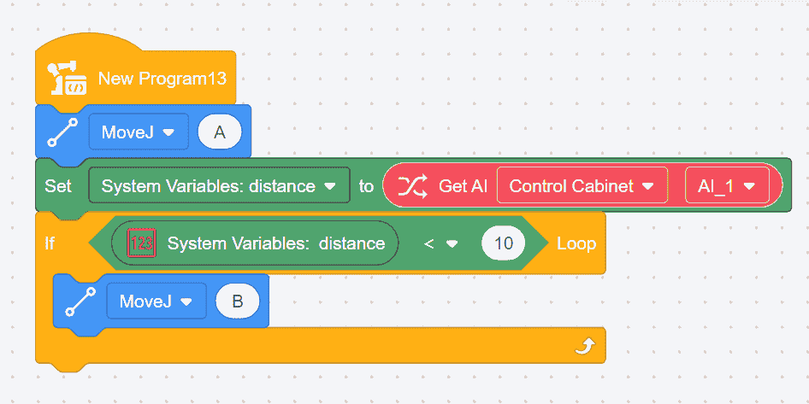The height and width of the screenshot is (404, 809).
Task: Click the loop arrow at the If block bottom
Action: 585,346
